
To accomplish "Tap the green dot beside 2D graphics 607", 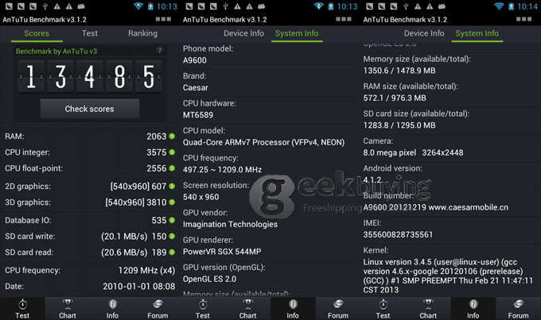I will pyautogui.click(x=172, y=187).
